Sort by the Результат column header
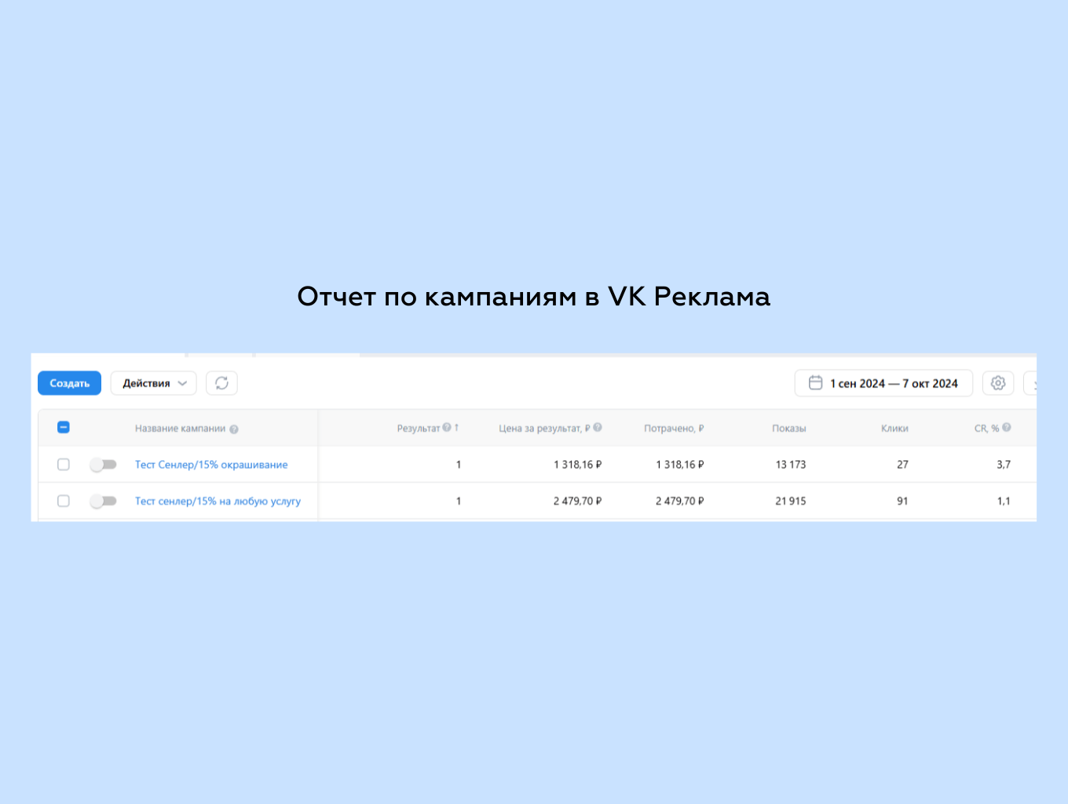The width and height of the screenshot is (1068, 804). pyautogui.click(x=419, y=429)
